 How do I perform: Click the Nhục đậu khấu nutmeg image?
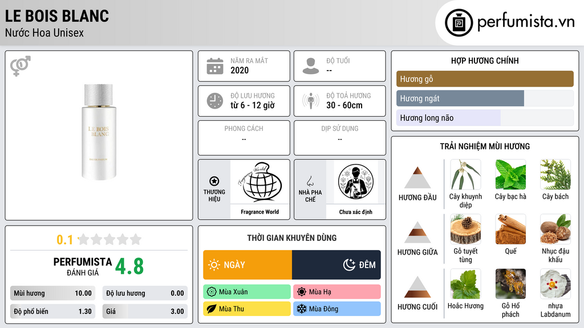[555, 229]
